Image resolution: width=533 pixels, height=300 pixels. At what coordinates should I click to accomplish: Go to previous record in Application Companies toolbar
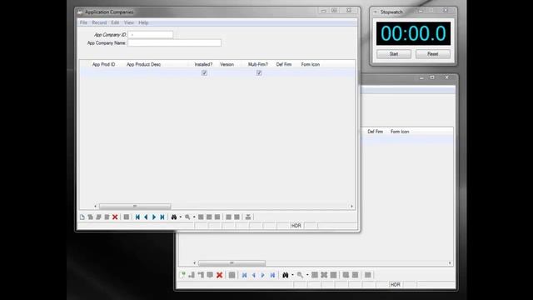[x=146, y=217]
